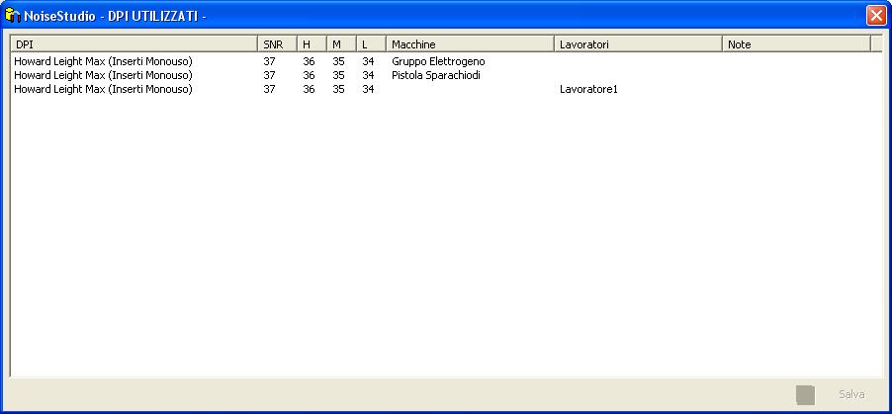Close the DPI UTILIZZATI window

tap(876, 16)
